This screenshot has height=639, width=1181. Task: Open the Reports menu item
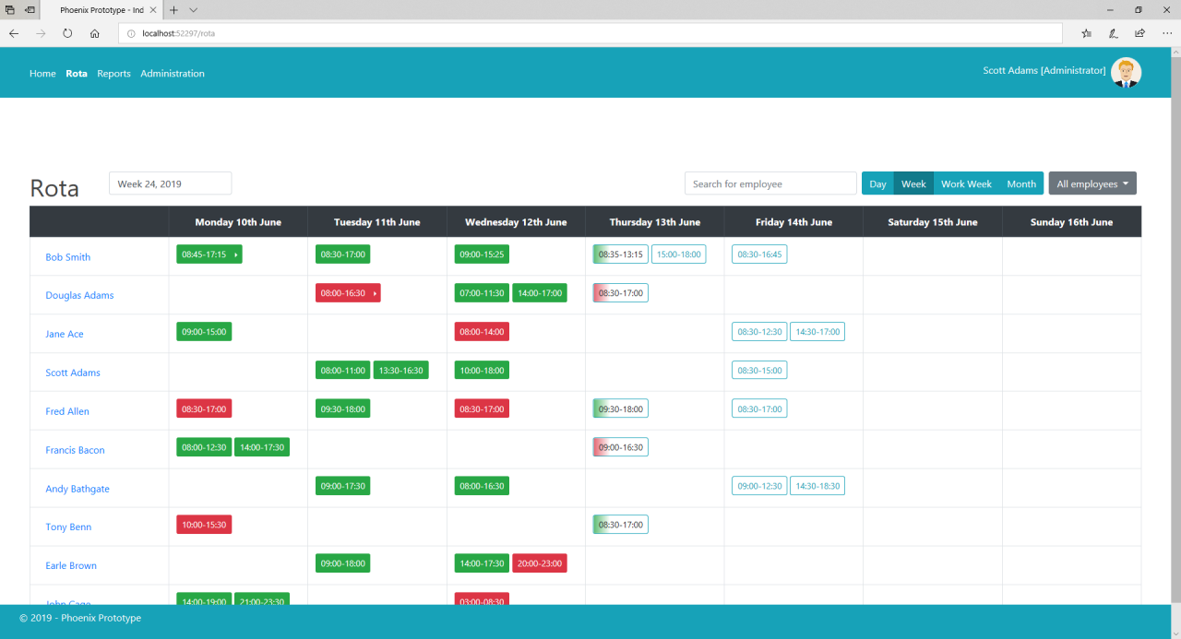[x=113, y=74]
